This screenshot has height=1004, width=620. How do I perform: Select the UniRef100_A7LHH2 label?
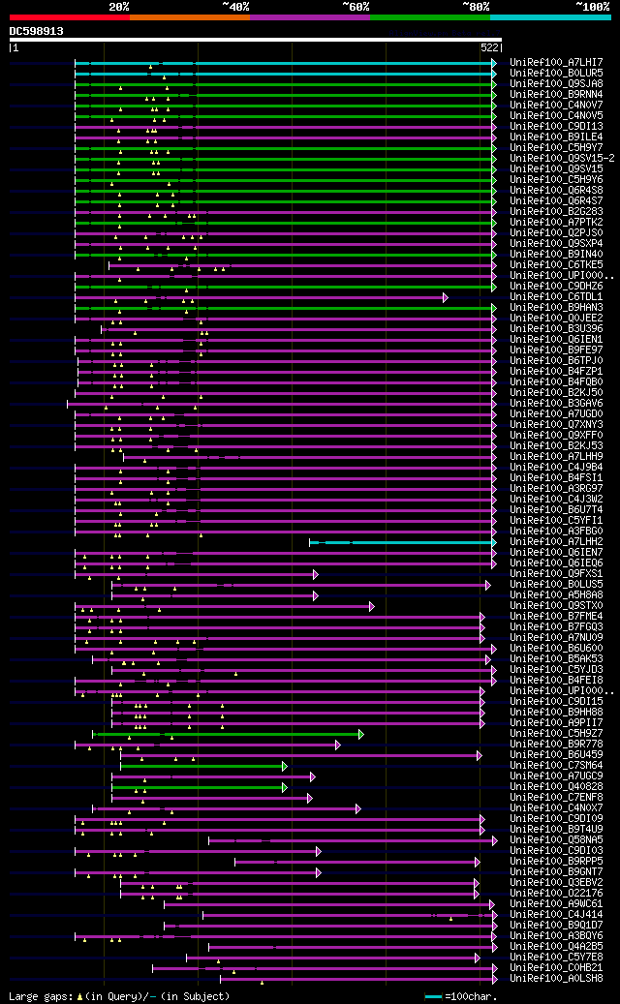(556, 542)
